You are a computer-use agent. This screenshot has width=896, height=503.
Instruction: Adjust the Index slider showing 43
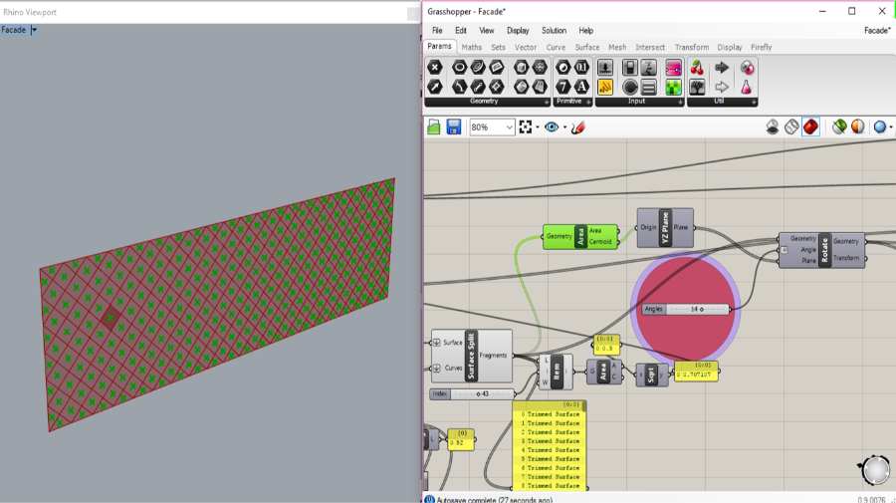(472, 393)
